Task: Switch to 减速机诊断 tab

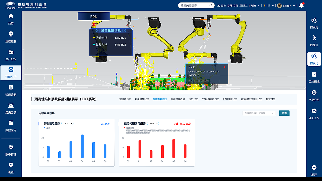Action: point(125,99)
